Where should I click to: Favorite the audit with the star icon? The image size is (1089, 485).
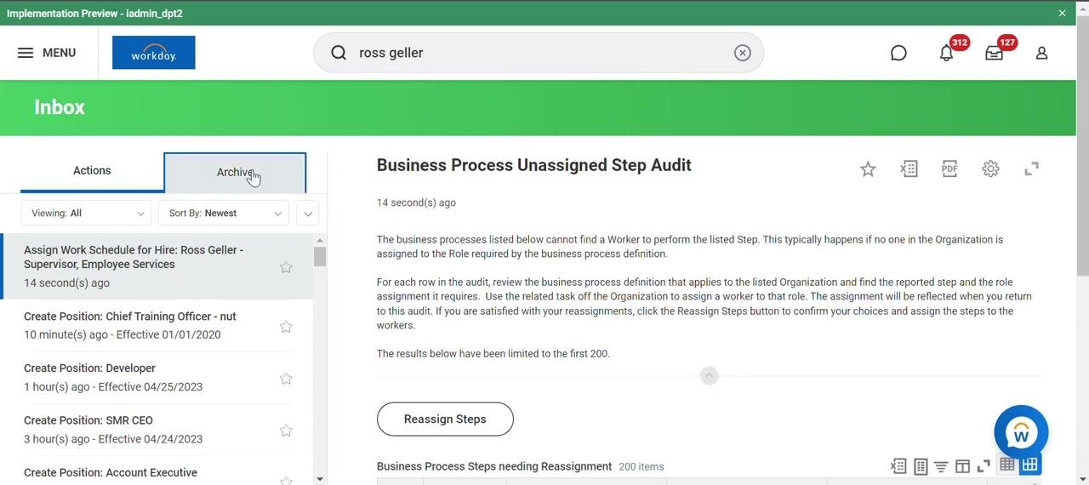click(x=868, y=169)
